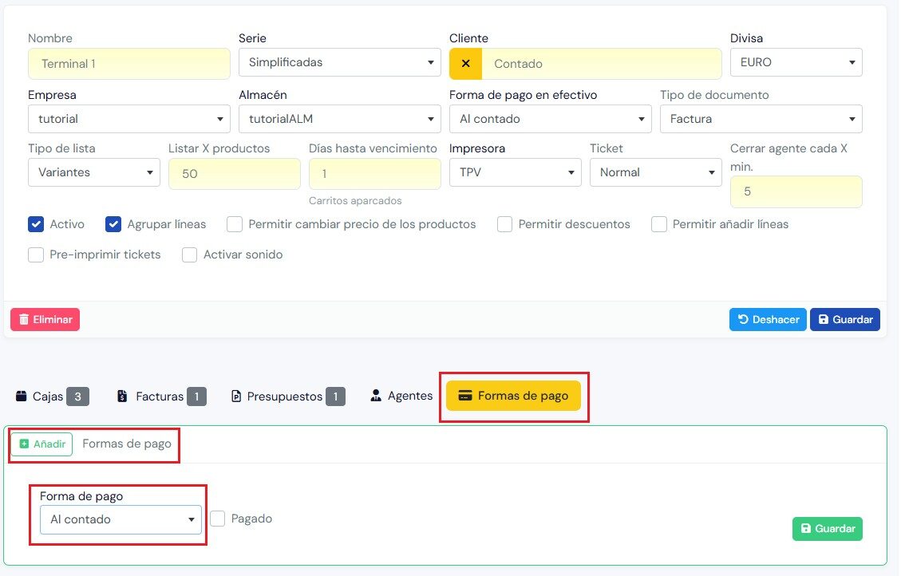The image size is (901, 576).
Task: Click the undo arrow icon on Deshacer
Action: click(x=743, y=320)
